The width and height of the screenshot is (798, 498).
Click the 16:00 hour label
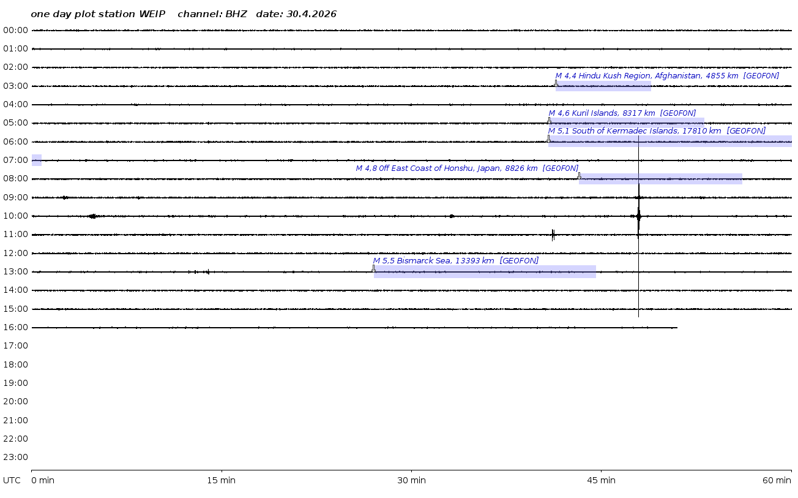tap(15, 327)
